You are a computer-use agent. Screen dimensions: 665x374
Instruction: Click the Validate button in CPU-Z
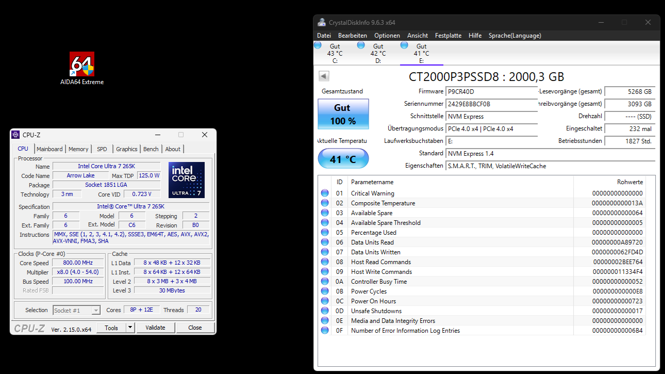click(x=155, y=328)
